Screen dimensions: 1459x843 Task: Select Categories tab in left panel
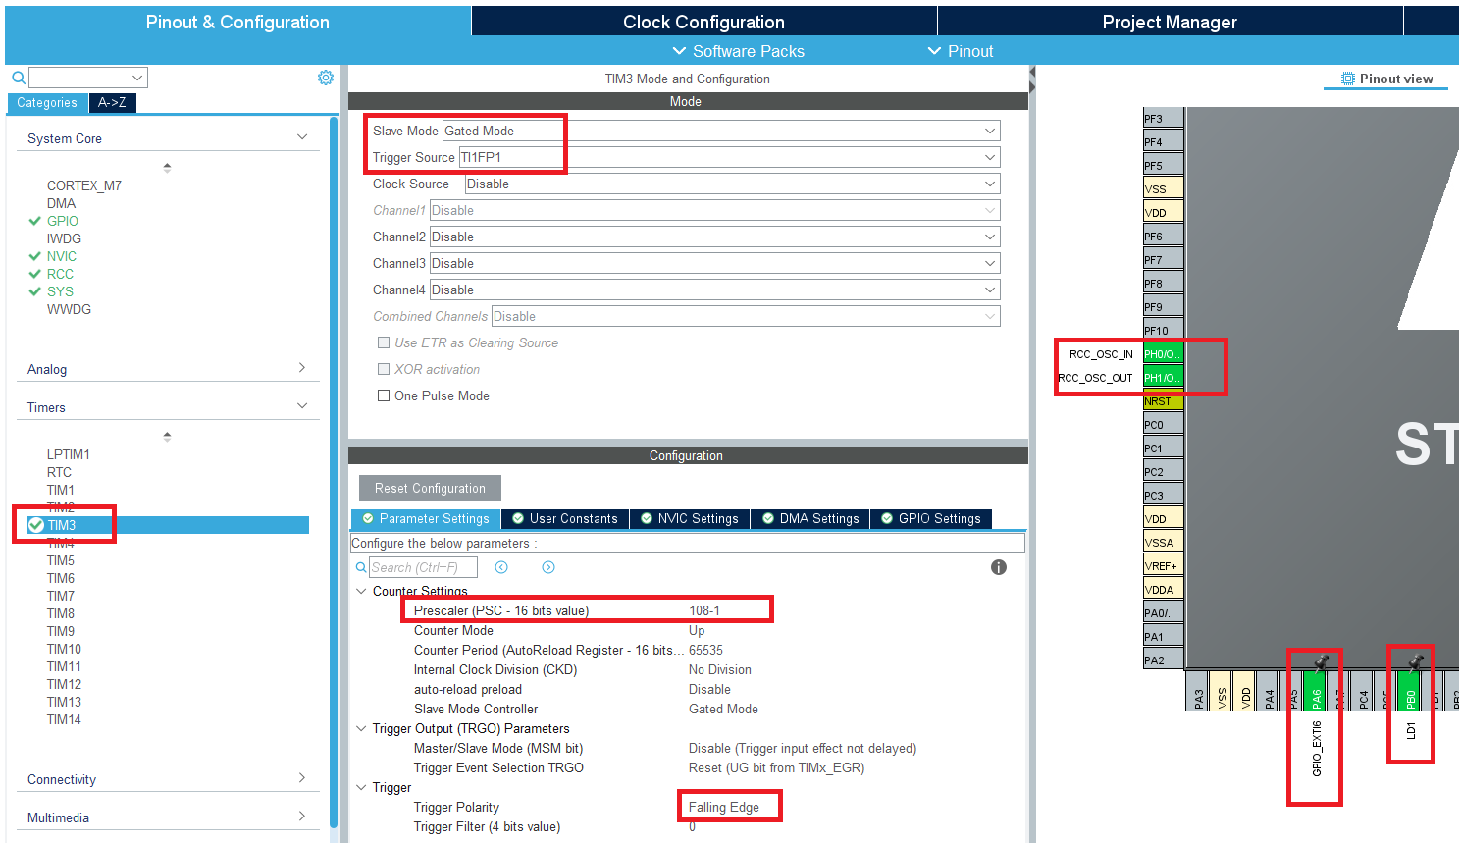(x=47, y=102)
